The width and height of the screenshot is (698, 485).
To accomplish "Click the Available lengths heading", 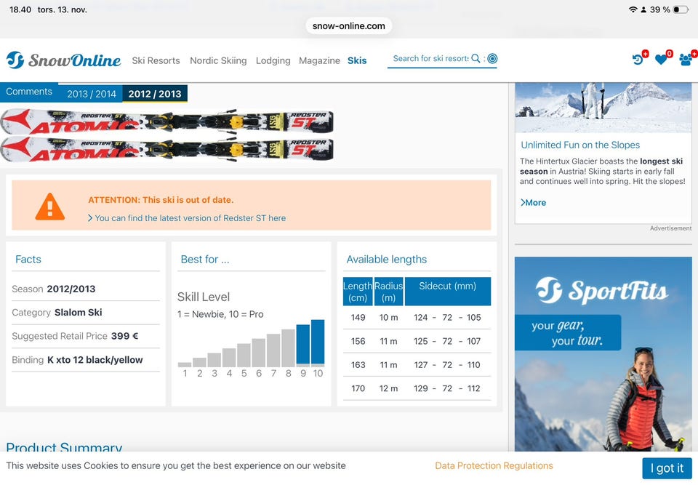I will click(x=386, y=259).
